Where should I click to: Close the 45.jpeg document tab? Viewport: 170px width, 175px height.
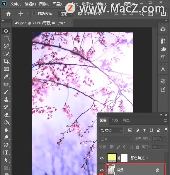[69, 23]
